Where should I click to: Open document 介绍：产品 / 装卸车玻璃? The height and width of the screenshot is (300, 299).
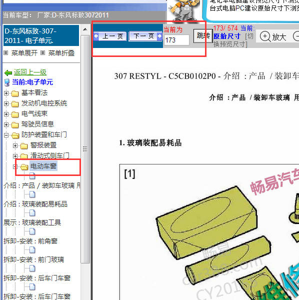(x=41, y=186)
